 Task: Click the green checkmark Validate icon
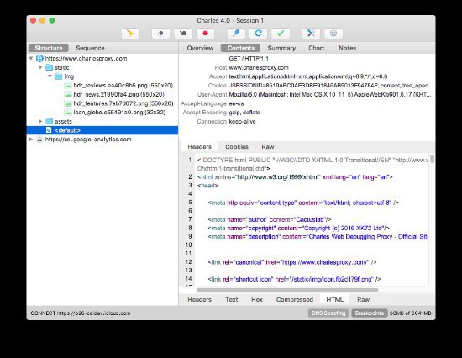pos(281,34)
